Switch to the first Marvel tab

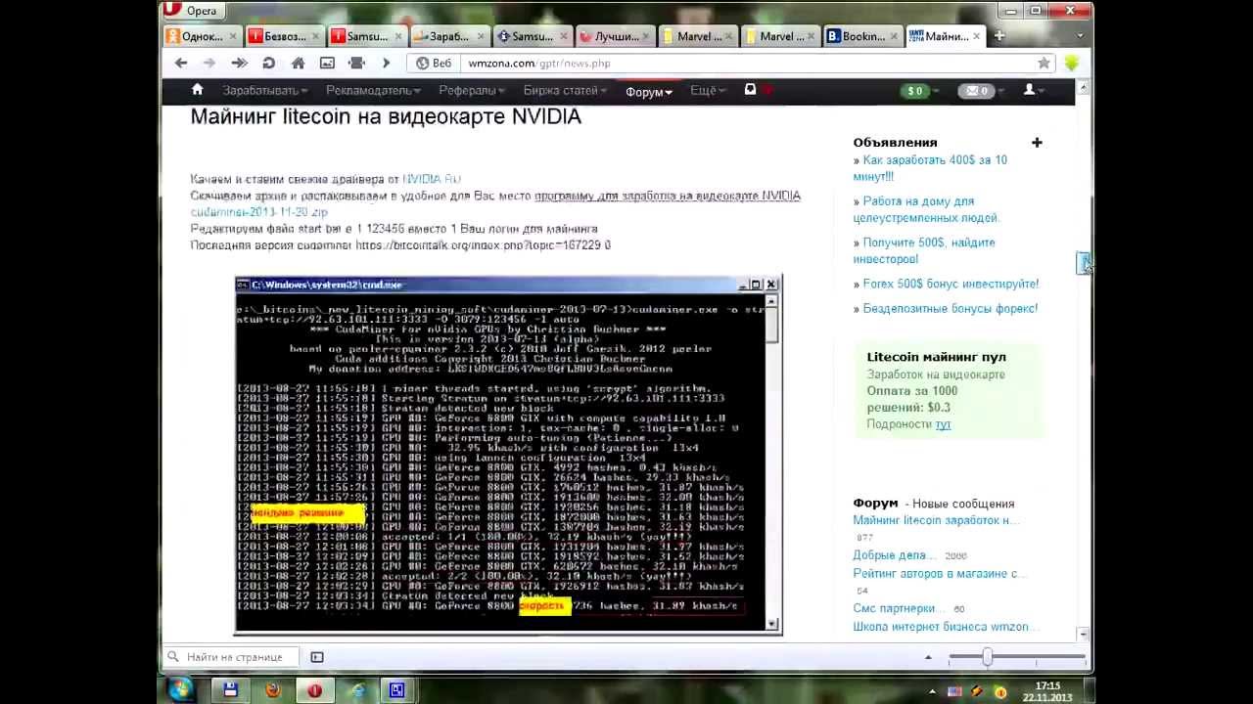[696, 36]
